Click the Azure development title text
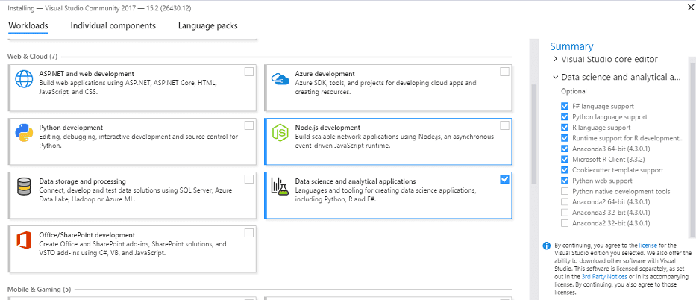 [x=325, y=74]
